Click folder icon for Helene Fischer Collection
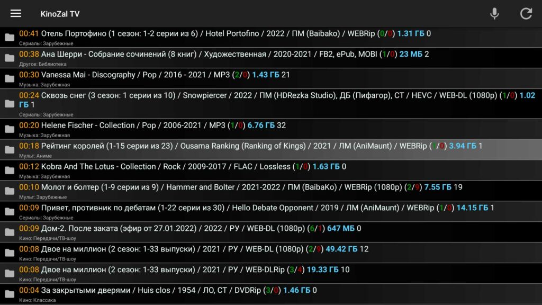 (10, 129)
